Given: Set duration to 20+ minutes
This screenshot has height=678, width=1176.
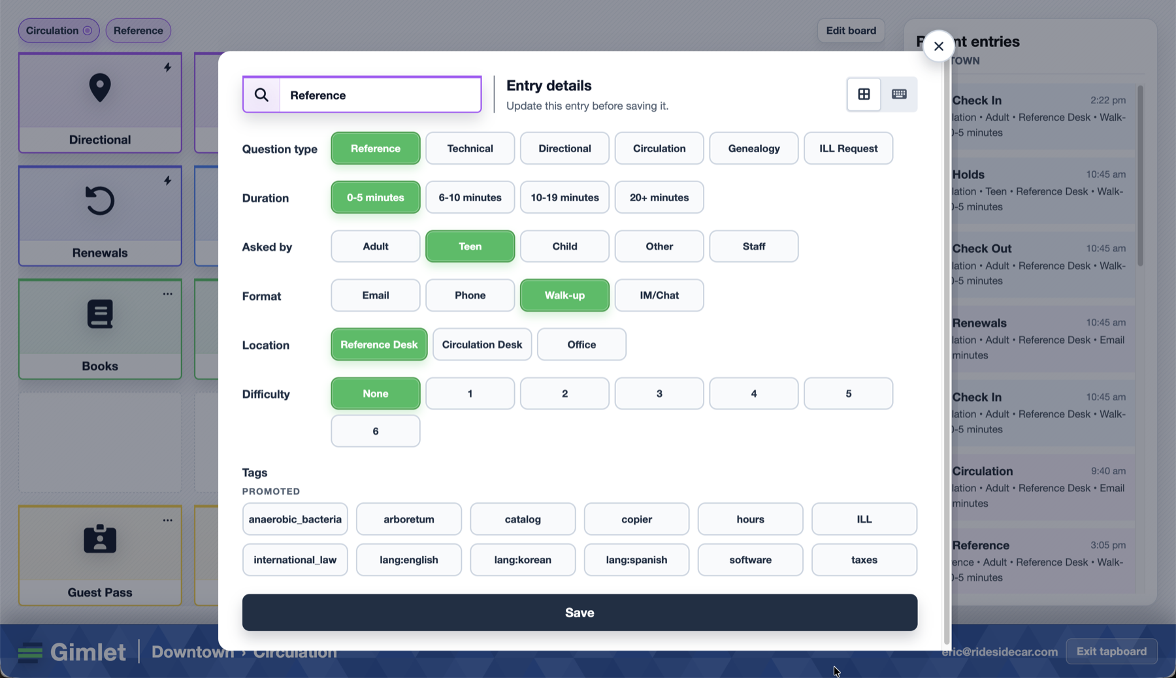Looking at the screenshot, I should 659,197.
